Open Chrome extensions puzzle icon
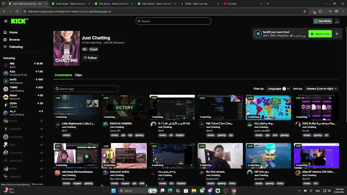 click(x=320, y=11)
